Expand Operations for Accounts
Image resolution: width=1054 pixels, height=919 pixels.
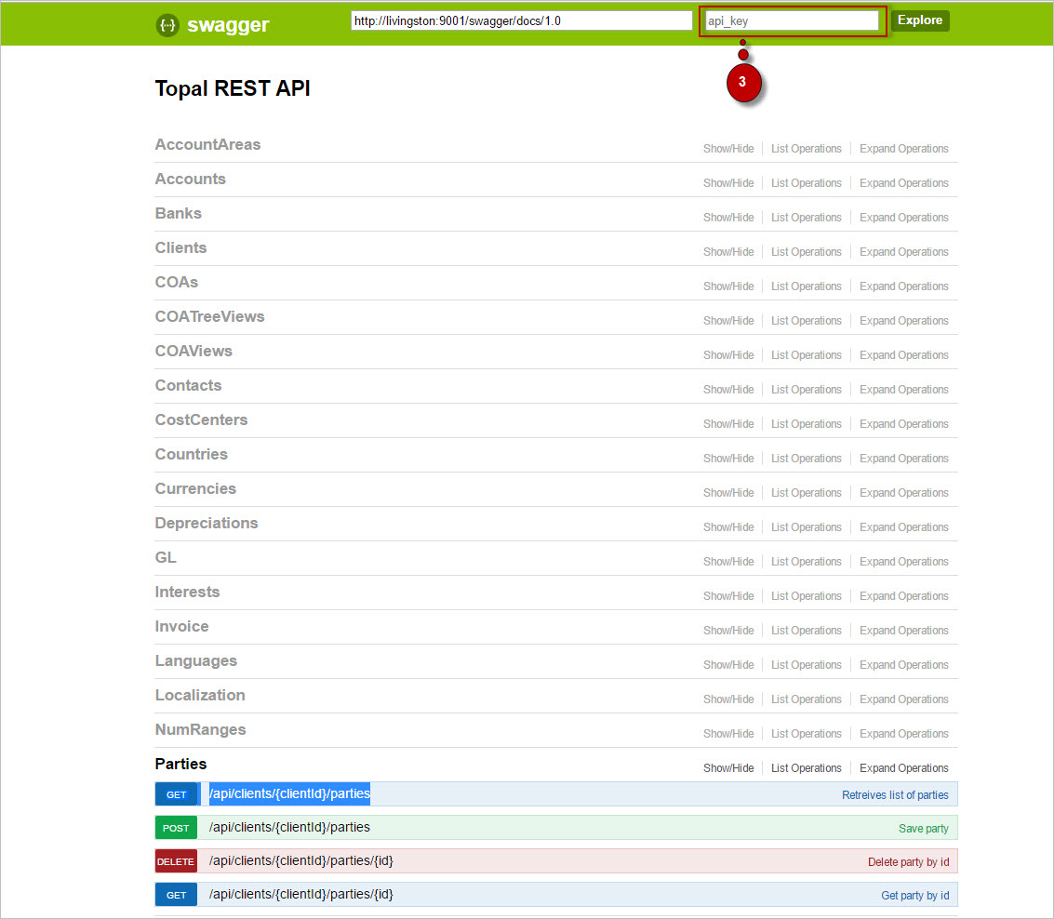click(903, 183)
